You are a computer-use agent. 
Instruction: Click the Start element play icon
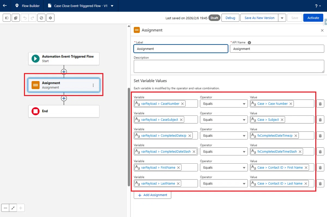coord(35,59)
